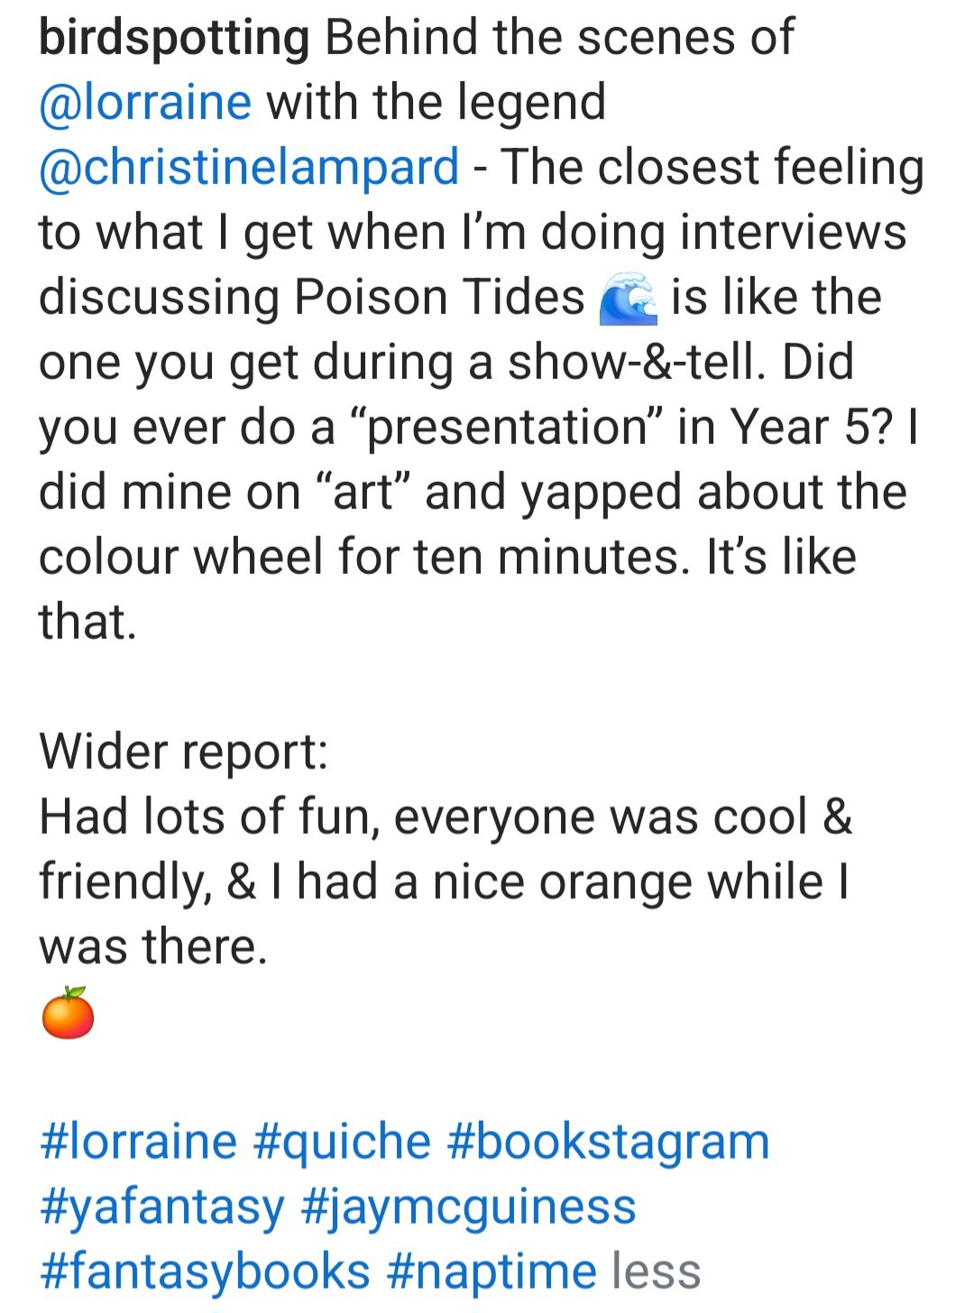974x1313 pixels.
Task: Click the "Had lots of fun" sentence
Action: 204,818
